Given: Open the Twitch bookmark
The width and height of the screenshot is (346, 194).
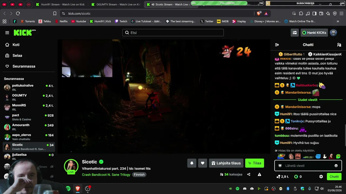Looking at the screenshot, I should click(x=121, y=21).
